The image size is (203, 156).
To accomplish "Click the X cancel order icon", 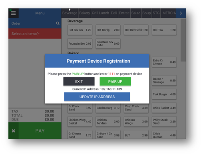I will (x=14, y=131).
